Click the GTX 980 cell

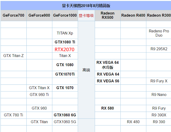click(39, 108)
